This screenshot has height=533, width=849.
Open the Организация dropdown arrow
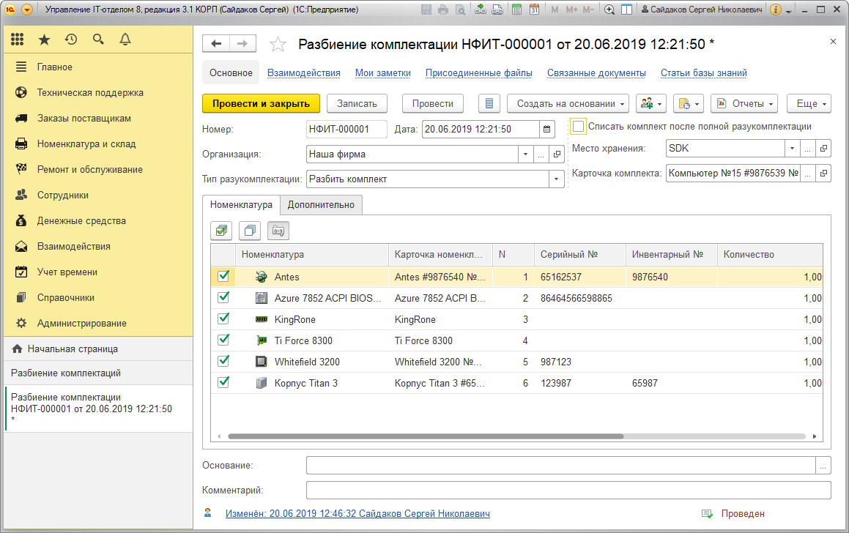[525, 154]
